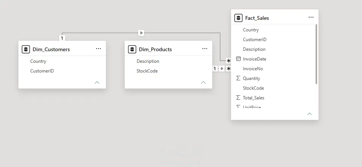Image resolution: width=362 pixels, height=167 pixels.
Task: Open the Fact_Sales more options menu
Action: tap(311, 17)
